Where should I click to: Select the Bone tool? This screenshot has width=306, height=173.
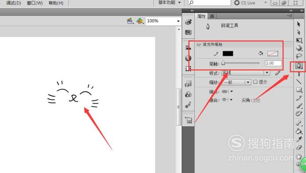click(299, 123)
